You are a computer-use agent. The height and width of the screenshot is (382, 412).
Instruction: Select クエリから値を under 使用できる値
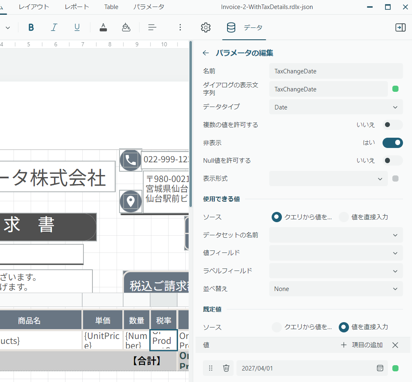(x=277, y=217)
